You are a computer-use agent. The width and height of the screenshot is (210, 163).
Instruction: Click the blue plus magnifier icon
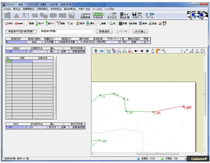point(164,51)
